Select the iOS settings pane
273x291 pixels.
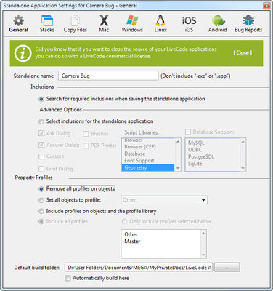click(x=189, y=24)
